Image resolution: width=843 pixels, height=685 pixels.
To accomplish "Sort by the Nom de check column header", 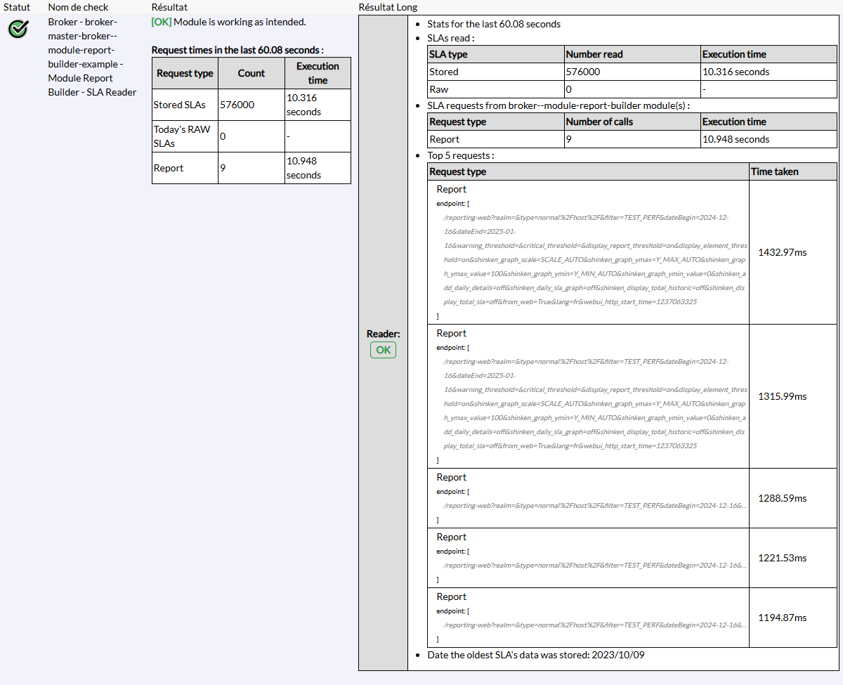I will click(x=78, y=7).
